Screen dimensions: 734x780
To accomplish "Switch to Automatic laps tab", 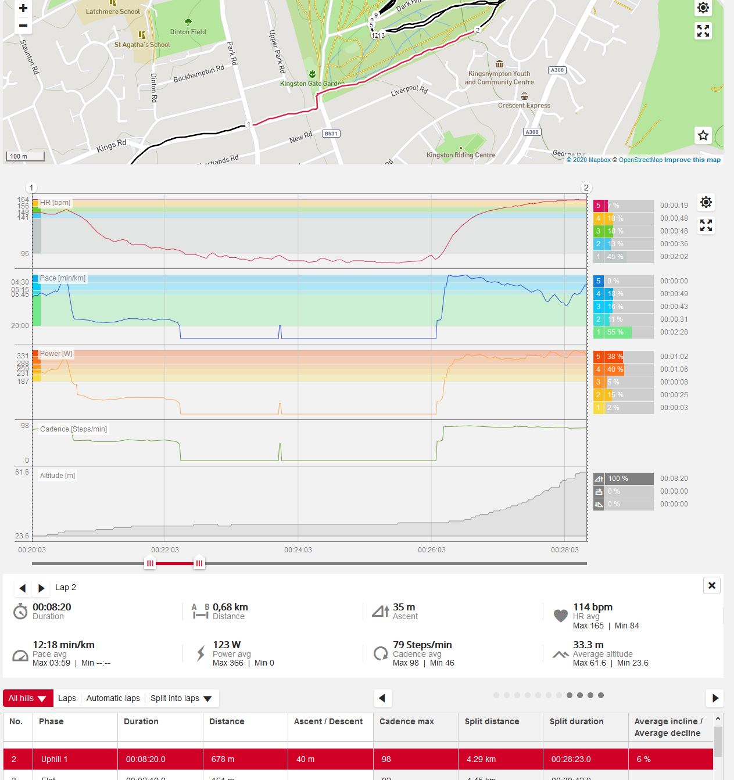I will (113, 698).
